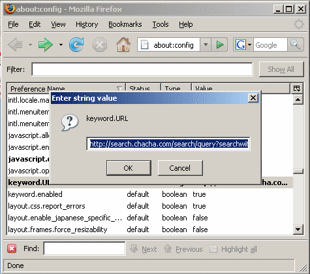This screenshot has width=310, height=274.
Task: Open the File menu
Action: point(13,24)
